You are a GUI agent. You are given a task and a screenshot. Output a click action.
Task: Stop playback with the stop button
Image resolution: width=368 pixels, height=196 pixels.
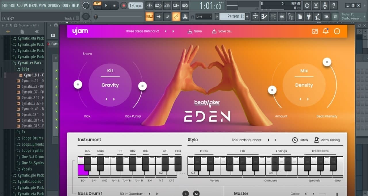114,5
